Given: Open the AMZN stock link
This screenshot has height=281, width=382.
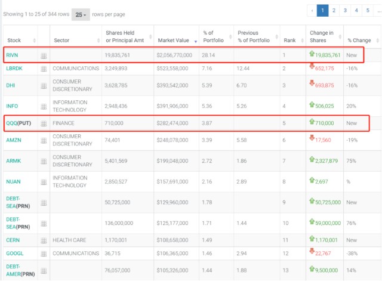Looking at the screenshot, I should tap(14, 140).
